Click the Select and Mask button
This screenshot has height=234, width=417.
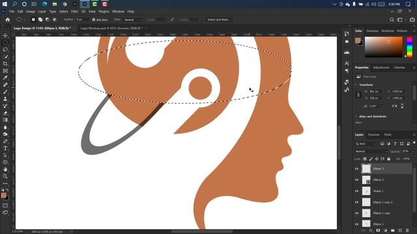pyautogui.click(x=219, y=19)
